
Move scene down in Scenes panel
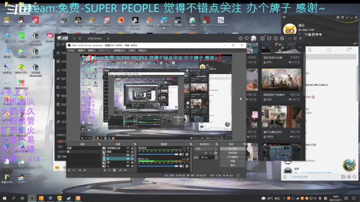tap(85, 171)
